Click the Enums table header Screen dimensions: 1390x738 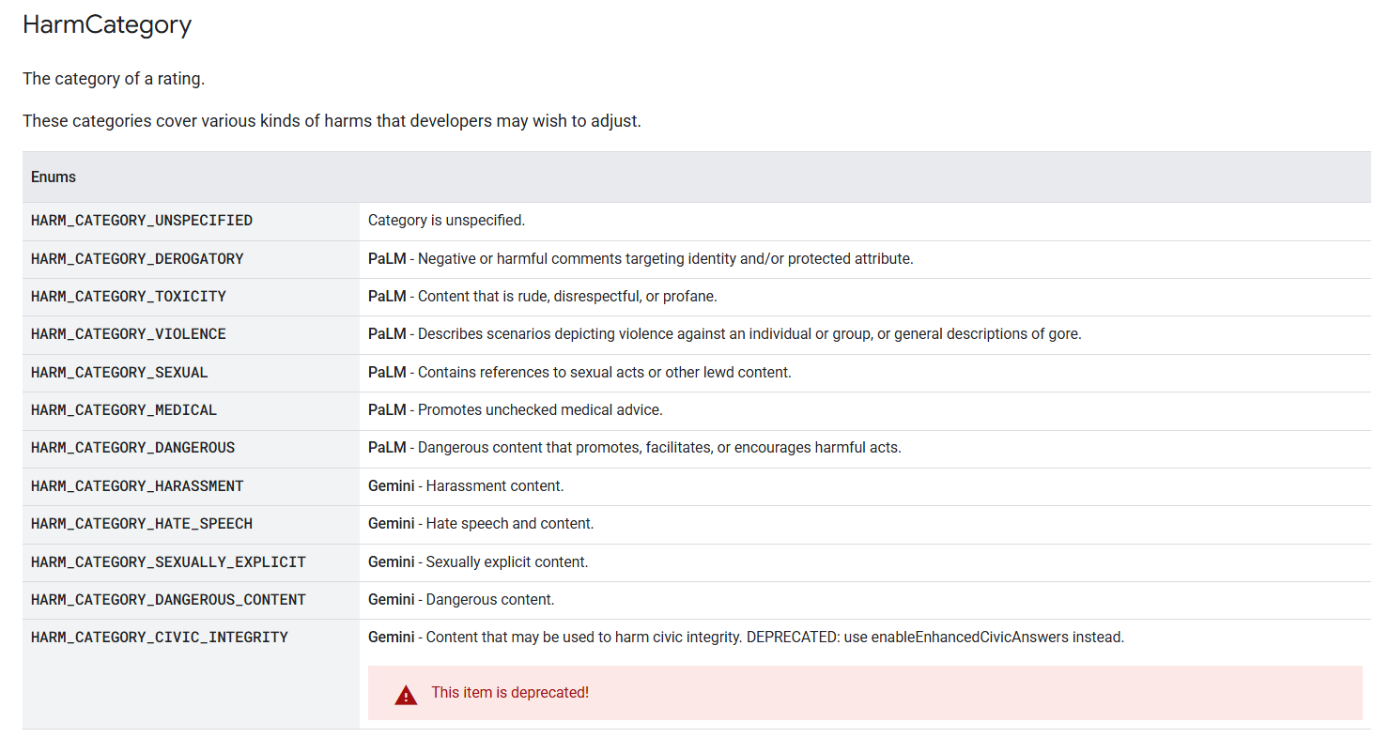[54, 177]
